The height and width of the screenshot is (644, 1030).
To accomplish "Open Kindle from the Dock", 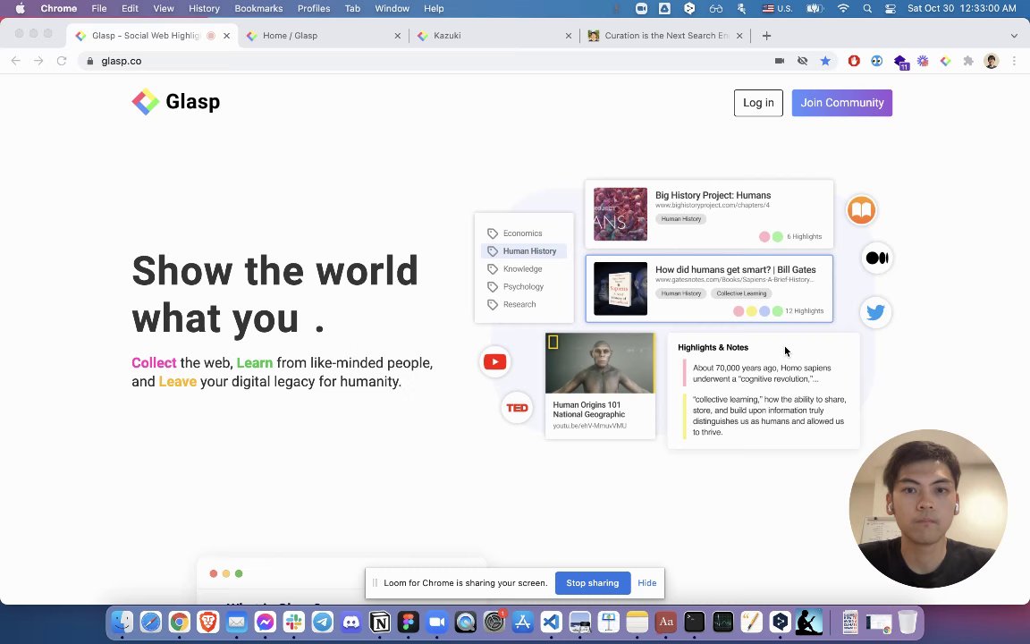I will click(808, 622).
